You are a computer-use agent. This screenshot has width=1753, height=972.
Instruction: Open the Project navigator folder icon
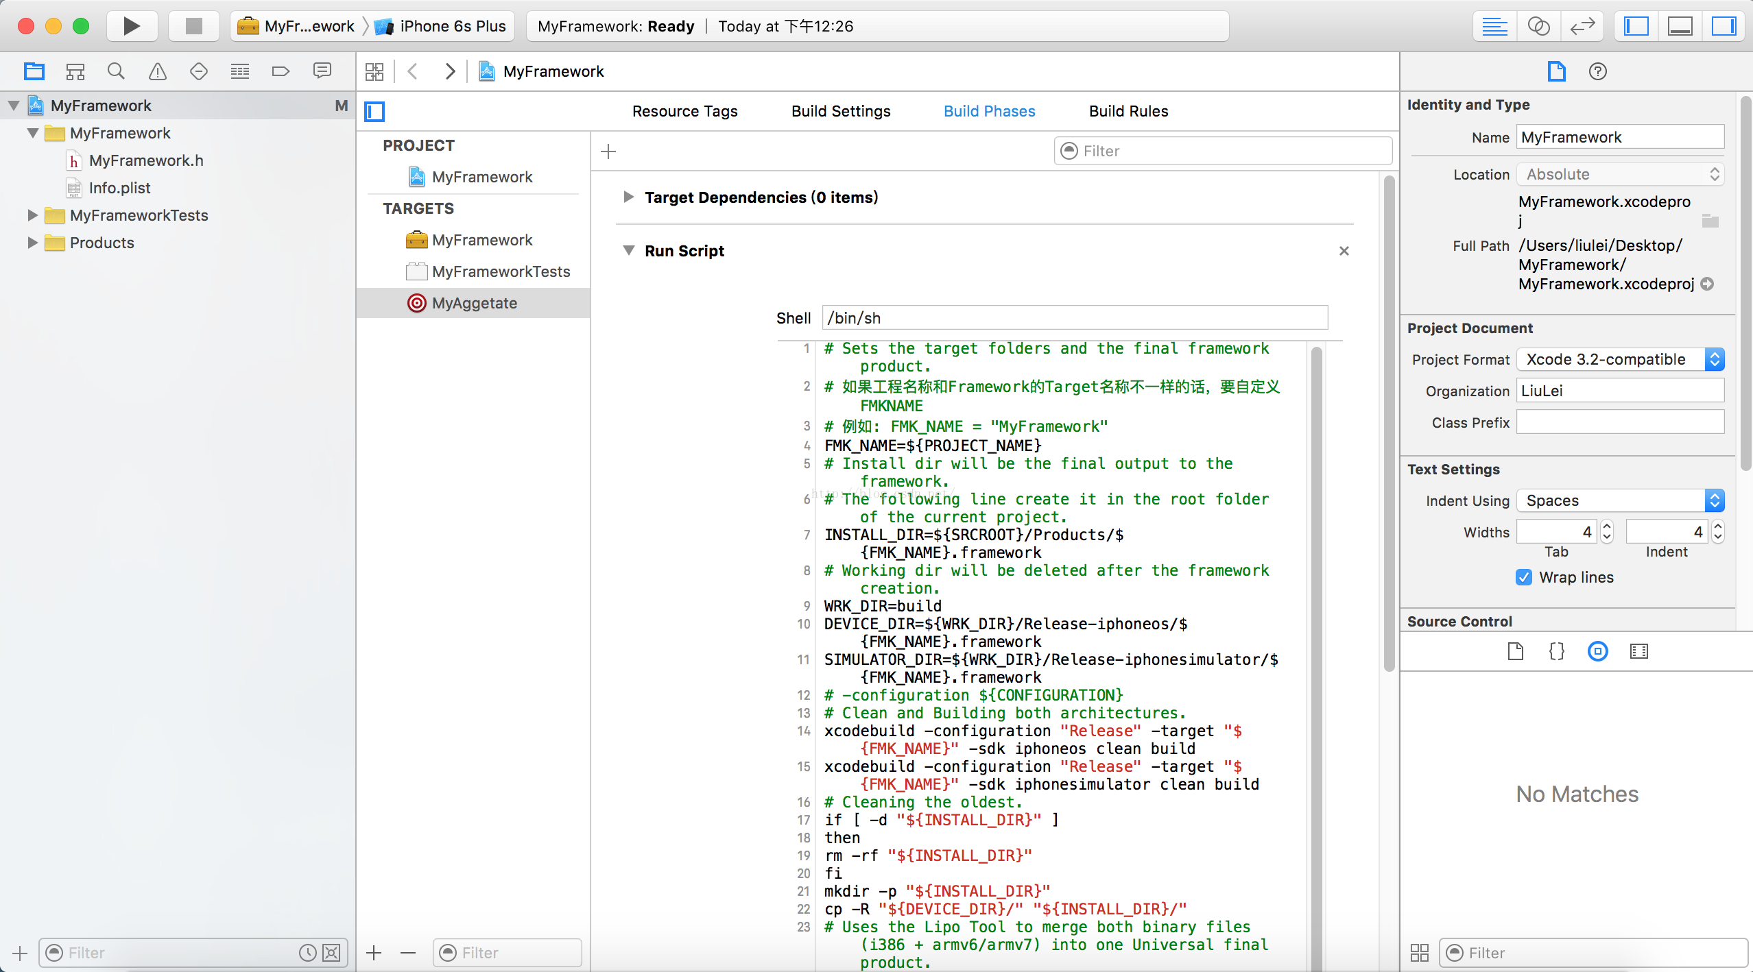click(34, 71)
